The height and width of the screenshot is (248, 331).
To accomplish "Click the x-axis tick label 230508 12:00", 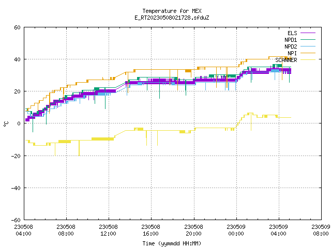I will (x=109, y=230).
